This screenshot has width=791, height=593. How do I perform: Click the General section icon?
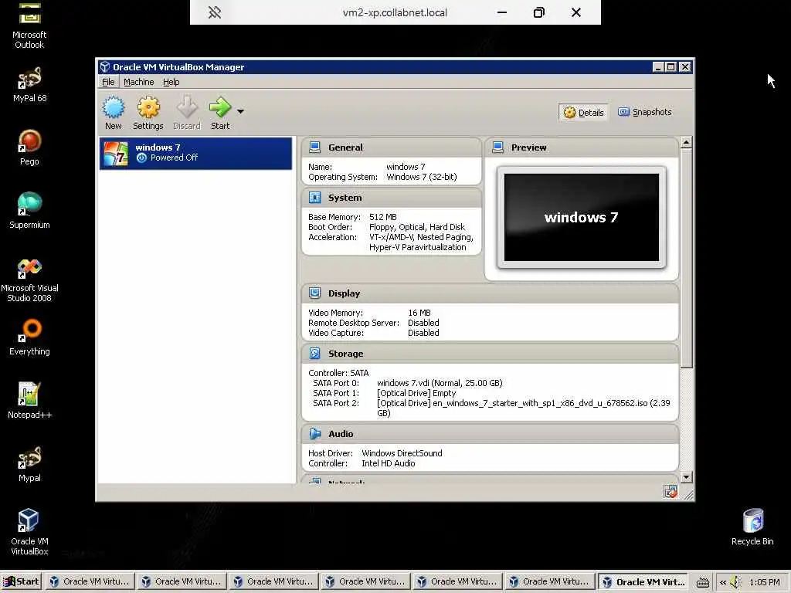(x=315, y=147)
